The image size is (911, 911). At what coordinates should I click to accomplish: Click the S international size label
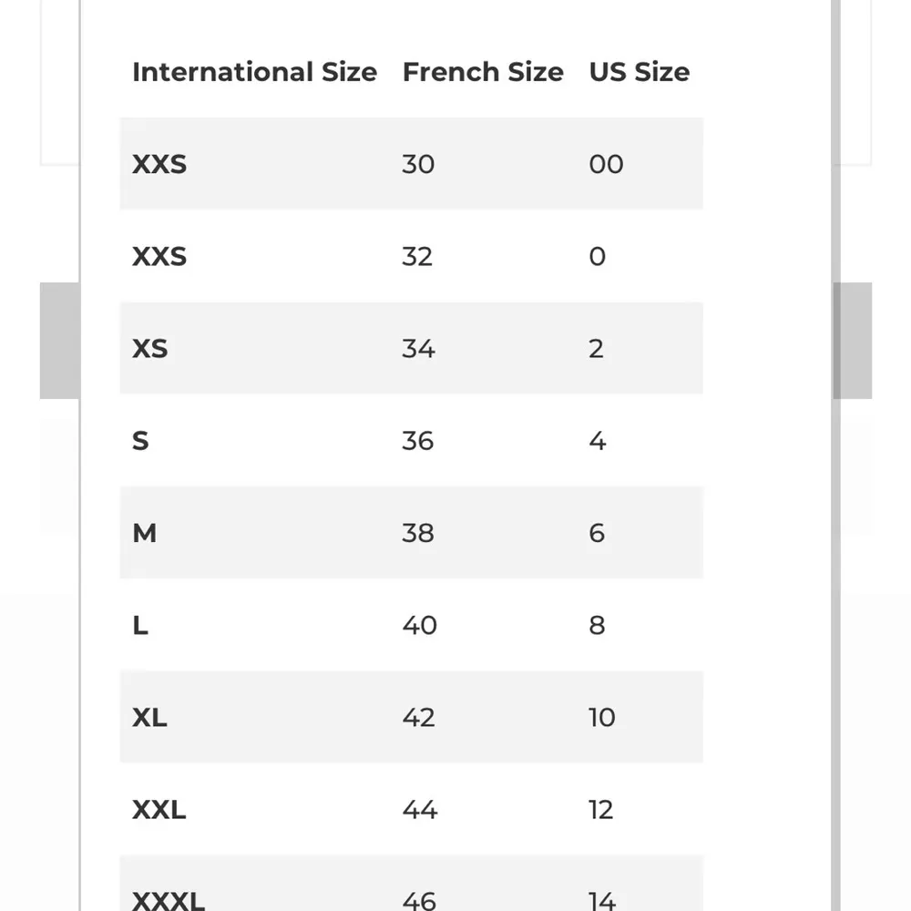tap(140, 441)
